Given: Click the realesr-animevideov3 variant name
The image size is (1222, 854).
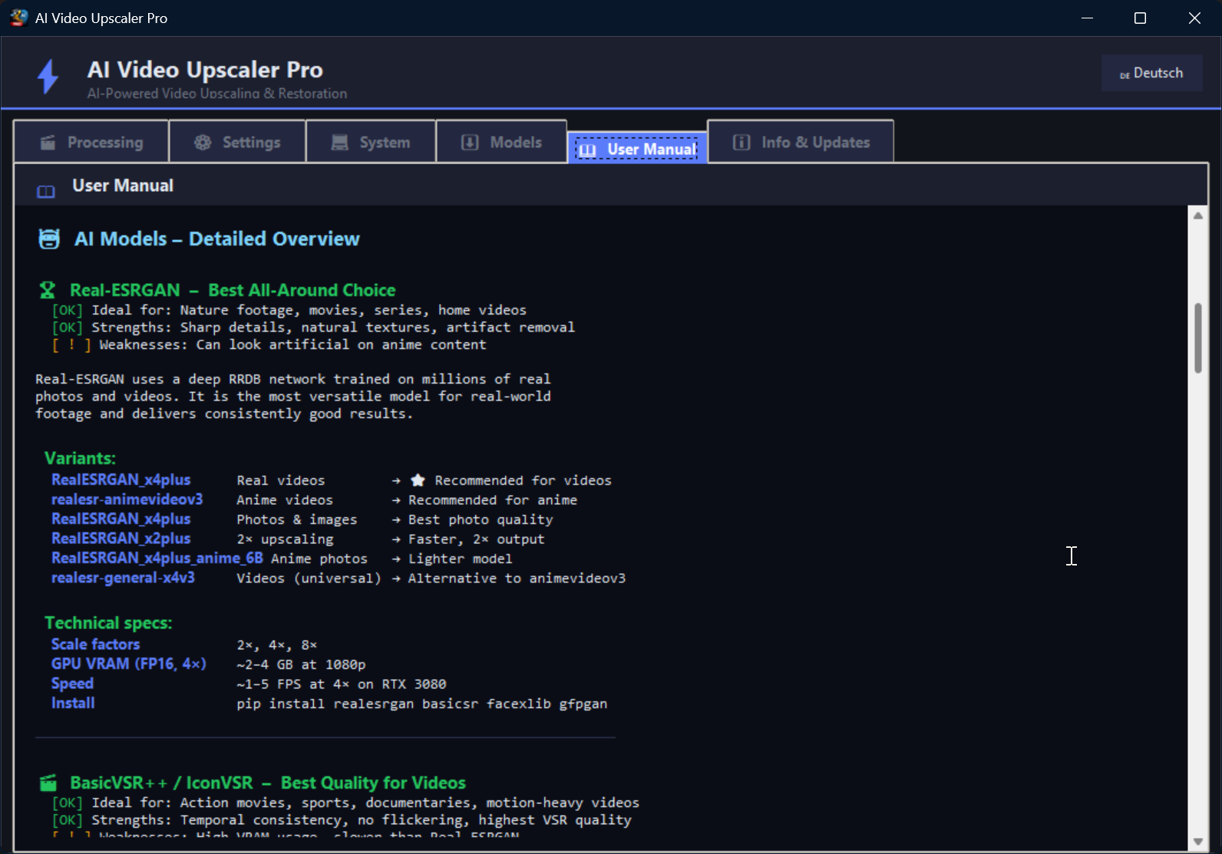Looking at the screenshot, I should (127, 500).
